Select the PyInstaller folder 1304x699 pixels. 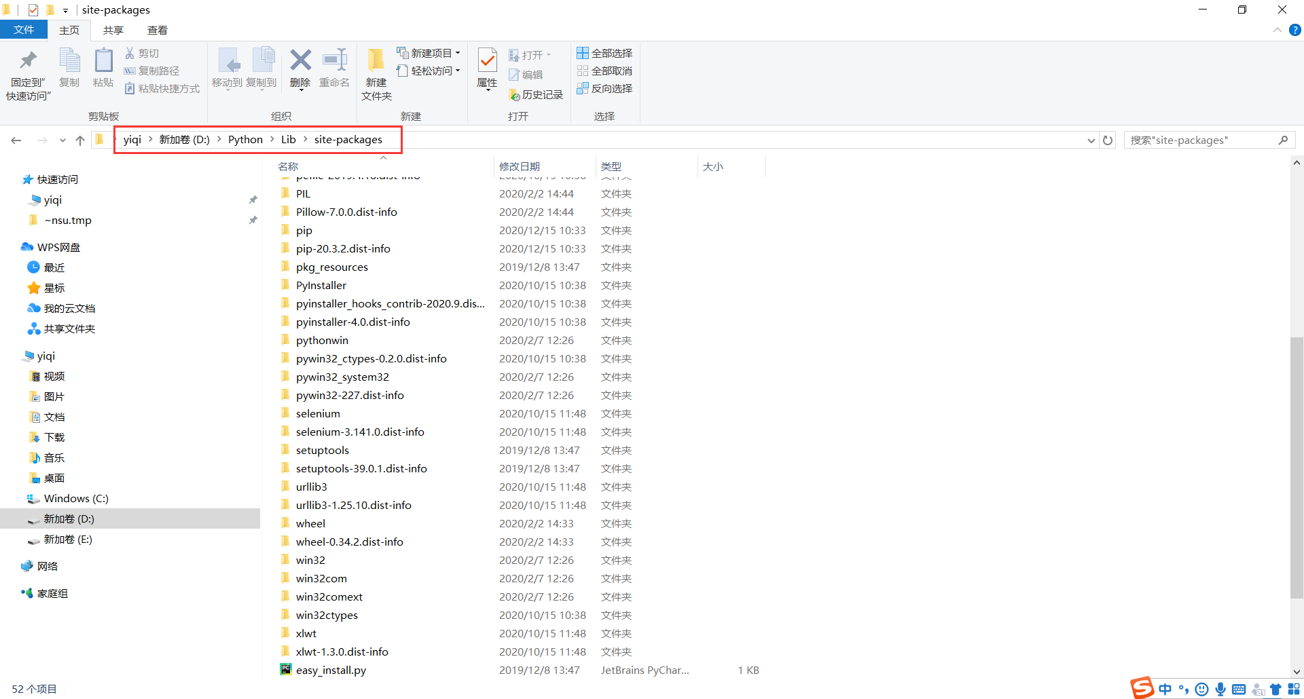click(x=321, y=285)
